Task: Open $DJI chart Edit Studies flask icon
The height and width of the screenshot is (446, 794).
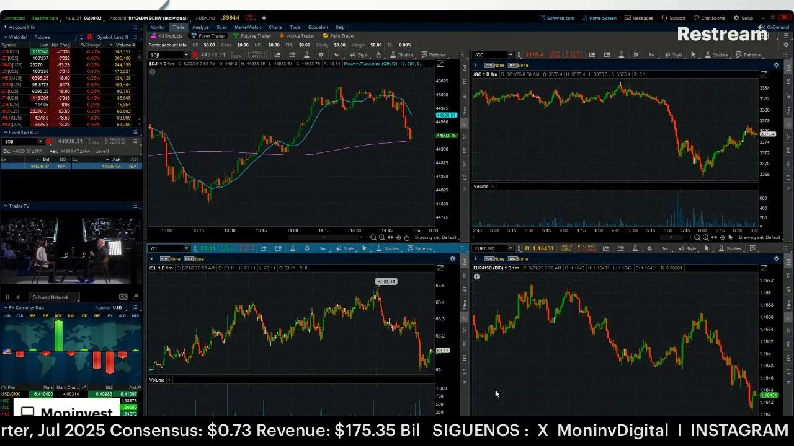Action: [307, 55]
